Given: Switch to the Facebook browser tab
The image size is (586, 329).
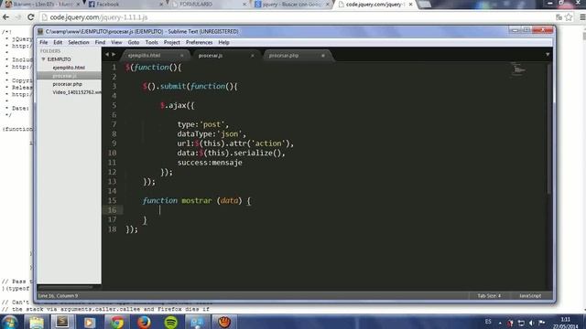Looking at the screenshot, I should [x=125, y=4].
